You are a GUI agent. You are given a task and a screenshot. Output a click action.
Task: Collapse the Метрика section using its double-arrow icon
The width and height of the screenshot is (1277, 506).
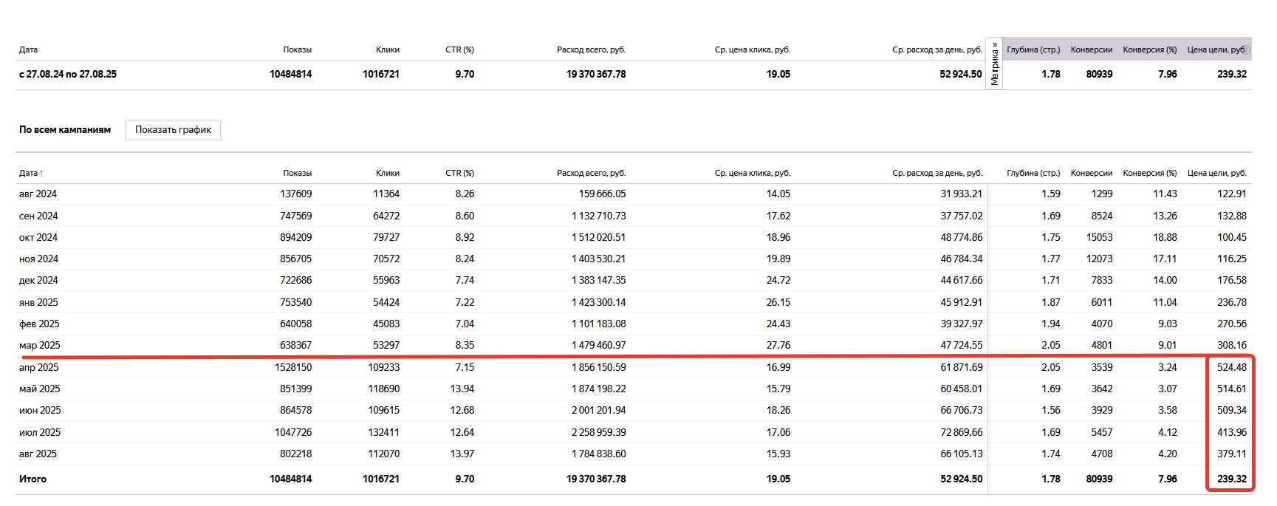pos(995,44)
